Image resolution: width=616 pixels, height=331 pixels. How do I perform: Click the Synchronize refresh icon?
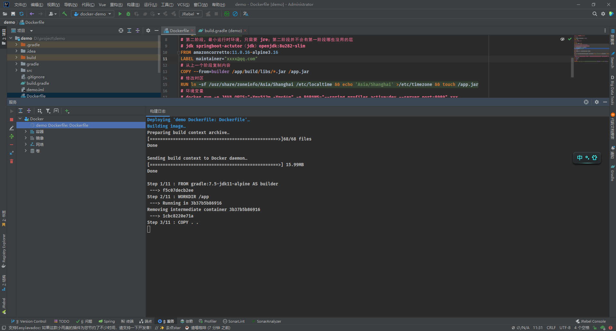(x=21, y=14)
